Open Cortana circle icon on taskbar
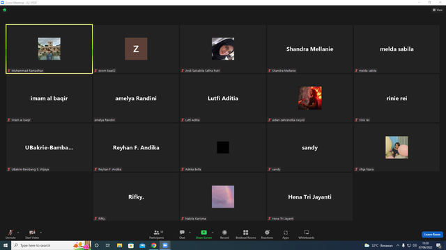Image resolution: width=446 pixels, height=250 pixels. [97, 245]
